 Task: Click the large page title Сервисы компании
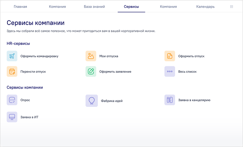coord(35,23)
